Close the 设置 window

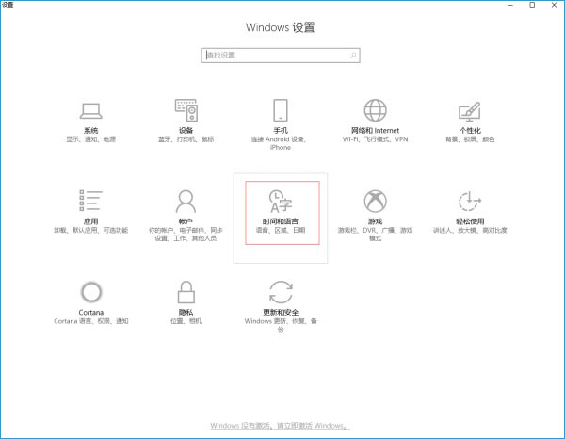coord(555,5)
